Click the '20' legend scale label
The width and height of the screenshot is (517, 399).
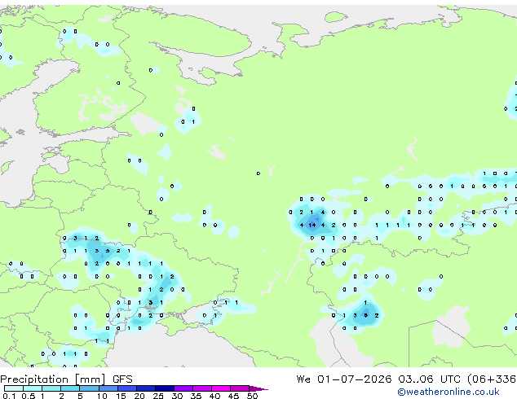coord(139,396)
